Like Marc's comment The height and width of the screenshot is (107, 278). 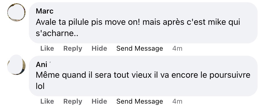point(47,48)
